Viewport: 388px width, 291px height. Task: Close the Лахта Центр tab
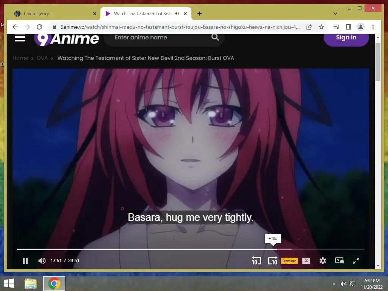[94, 14]
